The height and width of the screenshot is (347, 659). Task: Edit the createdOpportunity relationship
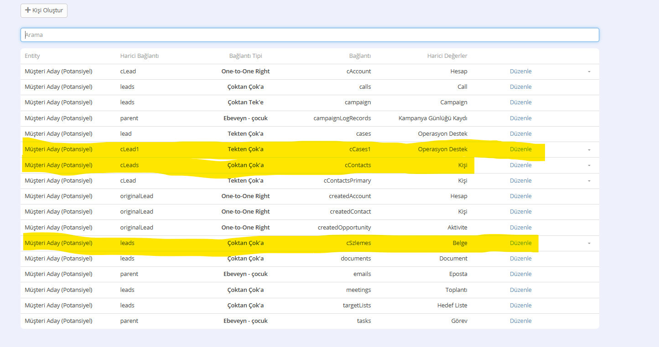(x=520, y=228)
